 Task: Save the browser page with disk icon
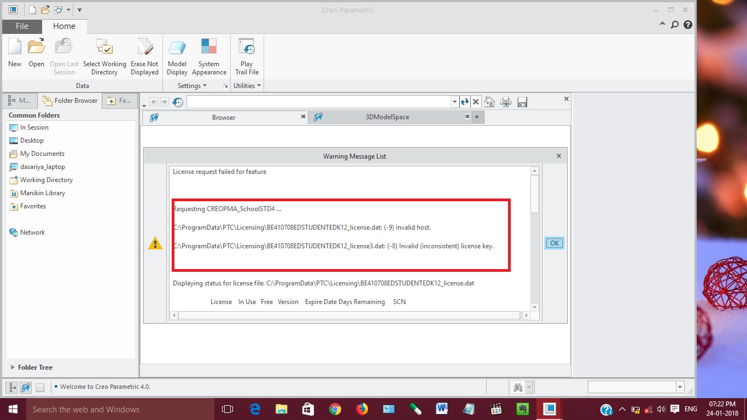click(x=522, y=102)
